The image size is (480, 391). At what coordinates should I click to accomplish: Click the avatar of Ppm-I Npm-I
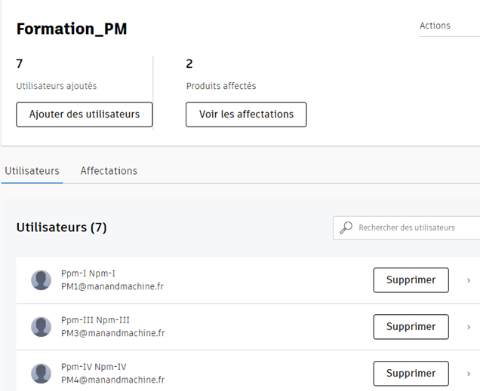tap(41, 280)
